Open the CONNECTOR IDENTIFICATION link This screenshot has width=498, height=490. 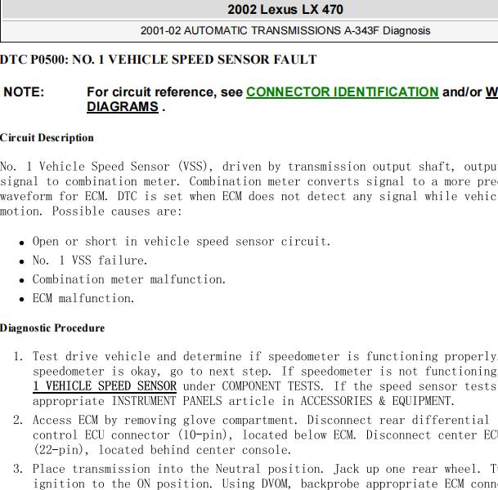(x=343, y=92)
